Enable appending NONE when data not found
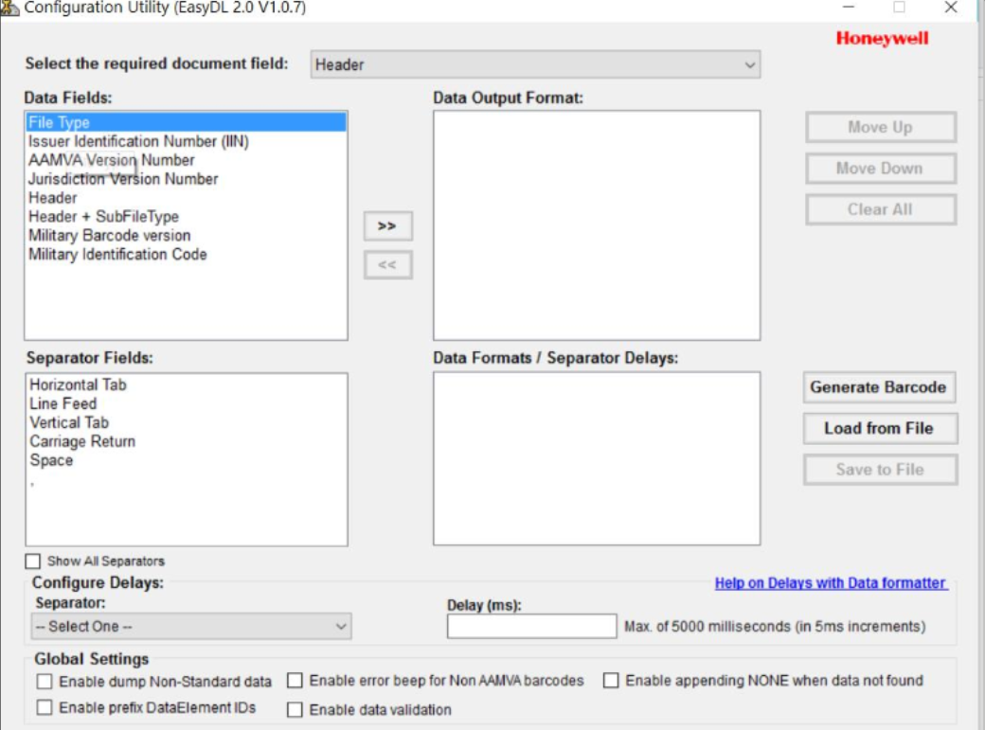The image size is (985, 730). point(611,681)
